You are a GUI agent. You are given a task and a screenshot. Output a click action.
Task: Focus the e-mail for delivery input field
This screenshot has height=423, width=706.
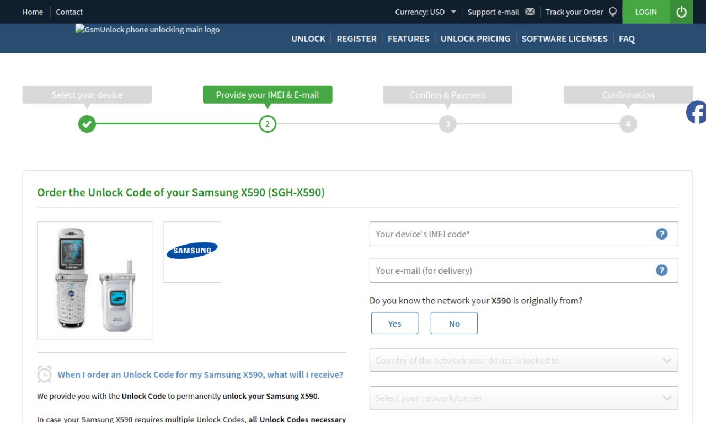click(523, 270)
